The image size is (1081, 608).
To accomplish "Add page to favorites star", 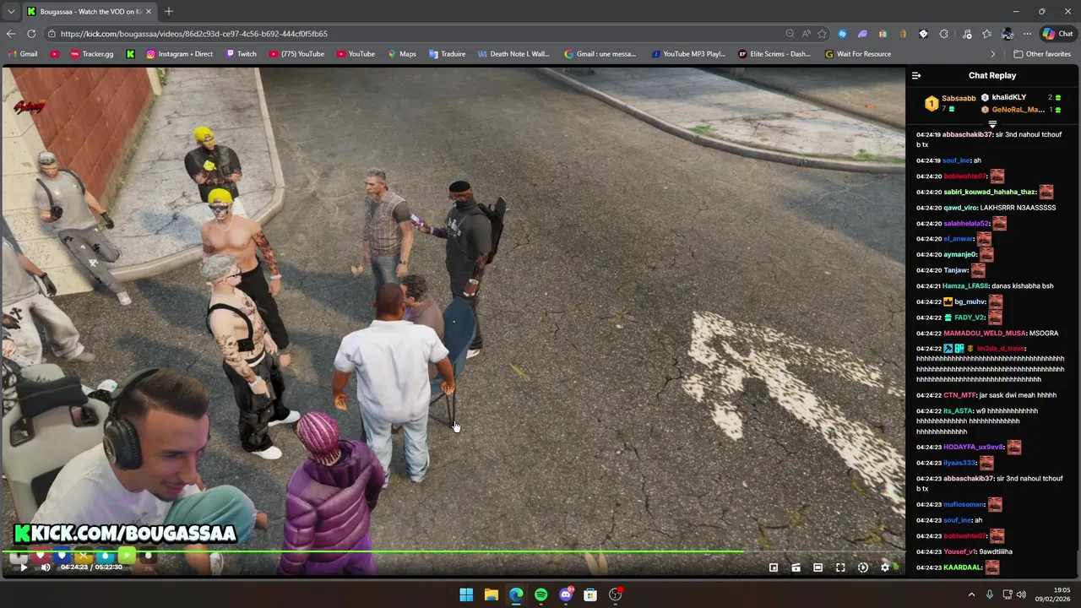I will point(822,34).
